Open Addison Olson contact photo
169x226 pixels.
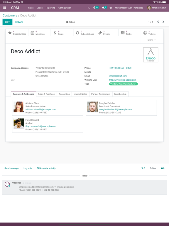[x=19, y=107]
